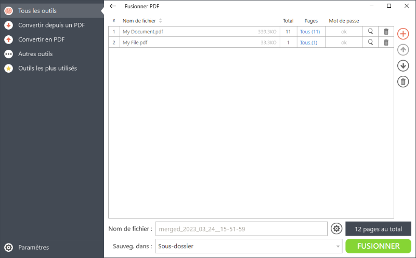The width and height of the screenshot is (416, 258).
Task: Delete My File.pdf row using trash icon
Action: pos(386,43)
